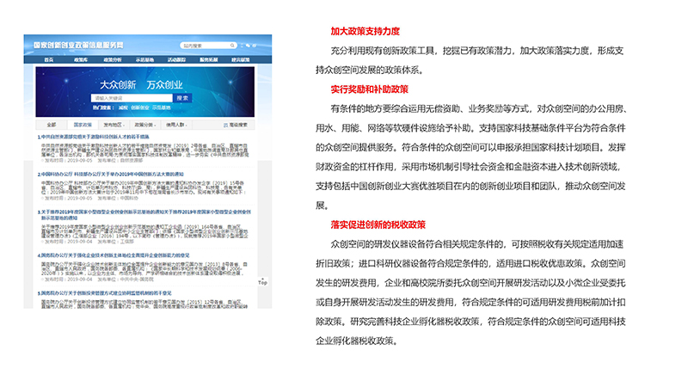Image resolution: width=688 pixels, height=387 pixels.
Task: Click the keyword input field in banner
Action: [132, 98]
